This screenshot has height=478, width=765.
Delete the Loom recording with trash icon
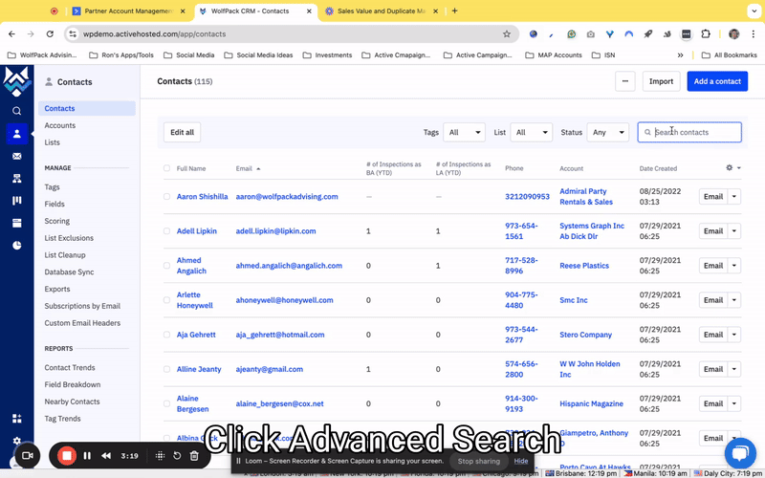tap(194, 456)
